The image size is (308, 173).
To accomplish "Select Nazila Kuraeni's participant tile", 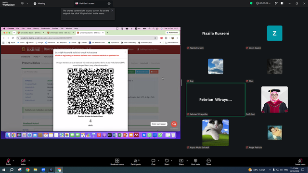I will pos(216,33).
